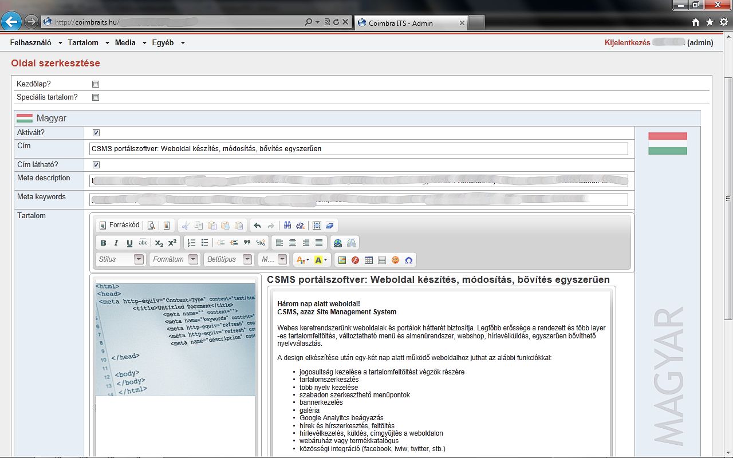
Task: Open the Betűtípus font dropdown
Action: [x=228, y=259]
